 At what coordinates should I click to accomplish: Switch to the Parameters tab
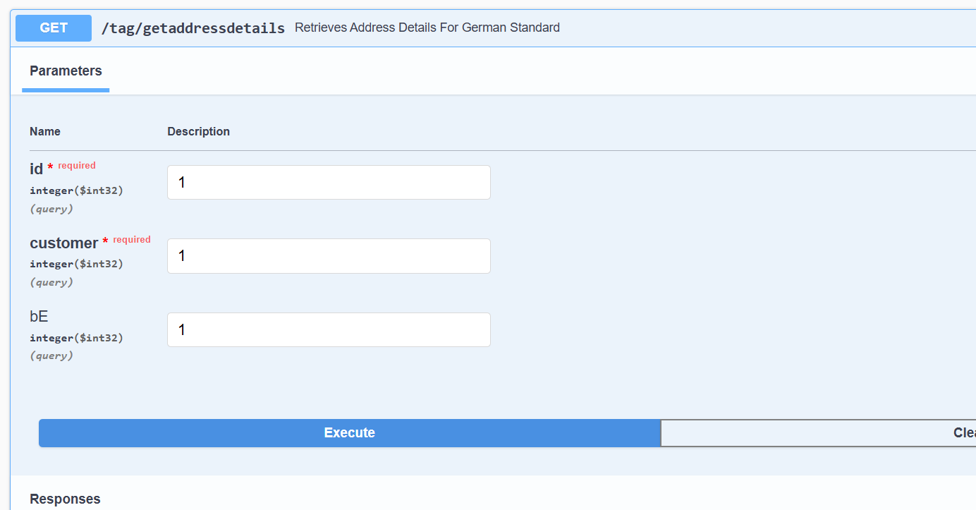tap(66, 71)
